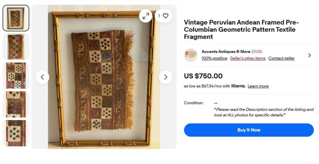Open the 100% positive feedback link
This screenshot has height=164, width=319.
point(214,58)
